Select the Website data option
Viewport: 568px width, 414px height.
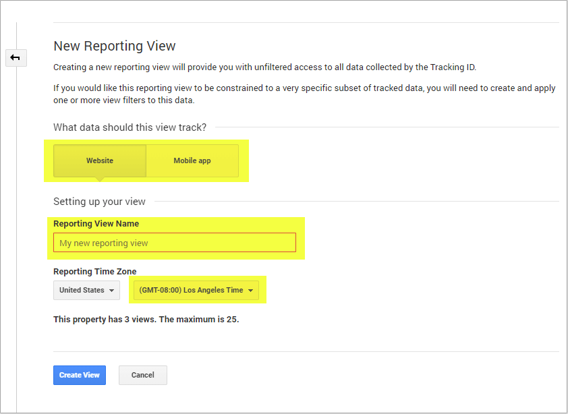(x=100, y=161)
